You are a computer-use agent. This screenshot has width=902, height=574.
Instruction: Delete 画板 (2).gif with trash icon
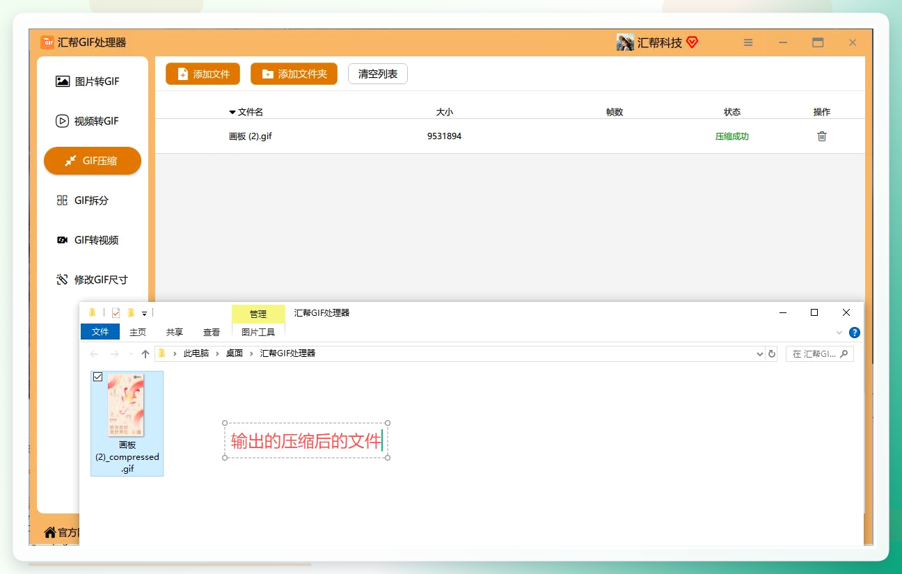pos(822,136)
